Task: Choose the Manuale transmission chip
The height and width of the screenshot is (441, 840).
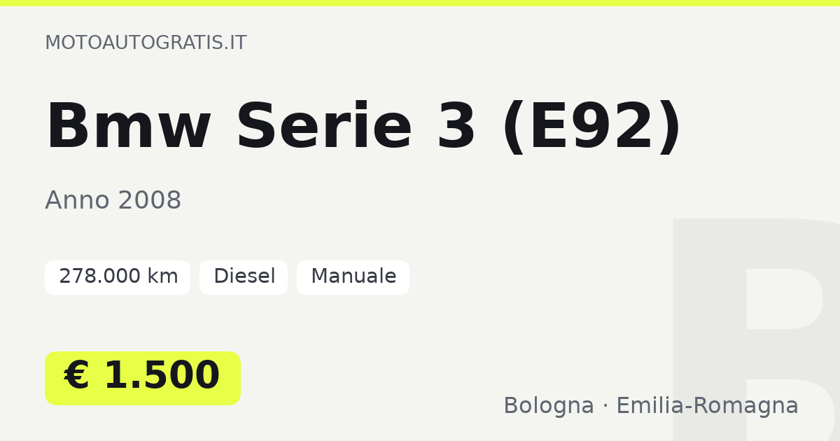Action: click(353, 277)
